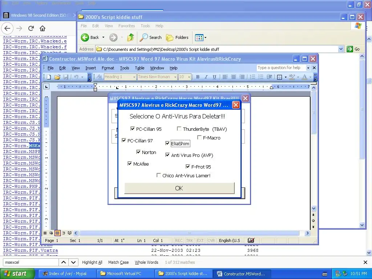
Task: Click the Go button in Explorer
Action: 353,49
